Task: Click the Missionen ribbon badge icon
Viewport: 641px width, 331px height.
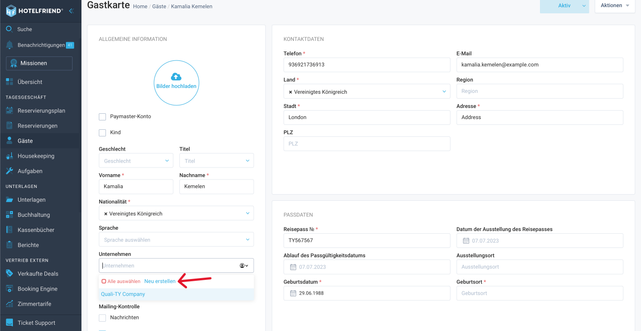Action: click(14, 63)
